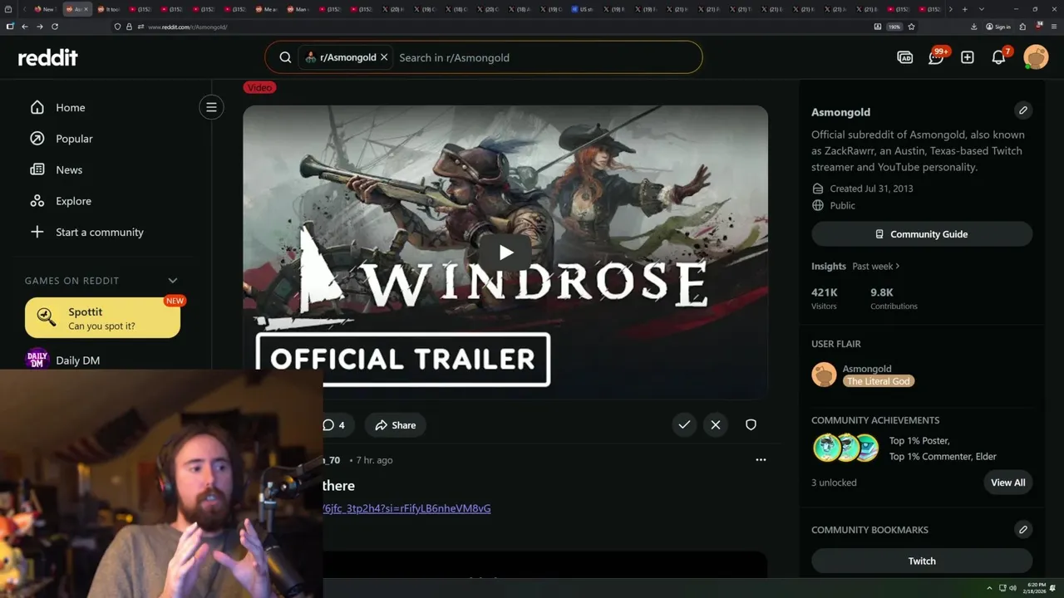Go back in the browser
The image size is (1064, 598).
25,27
